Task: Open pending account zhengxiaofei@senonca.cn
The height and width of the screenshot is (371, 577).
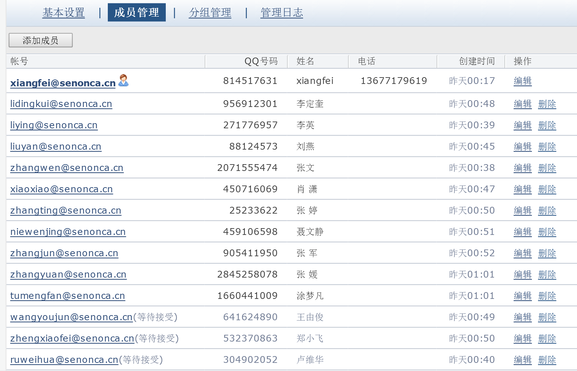Action: click(72, 339)
